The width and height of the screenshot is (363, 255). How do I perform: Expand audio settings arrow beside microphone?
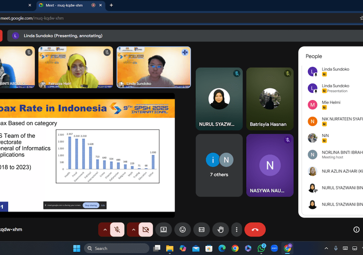coord(105,229)
